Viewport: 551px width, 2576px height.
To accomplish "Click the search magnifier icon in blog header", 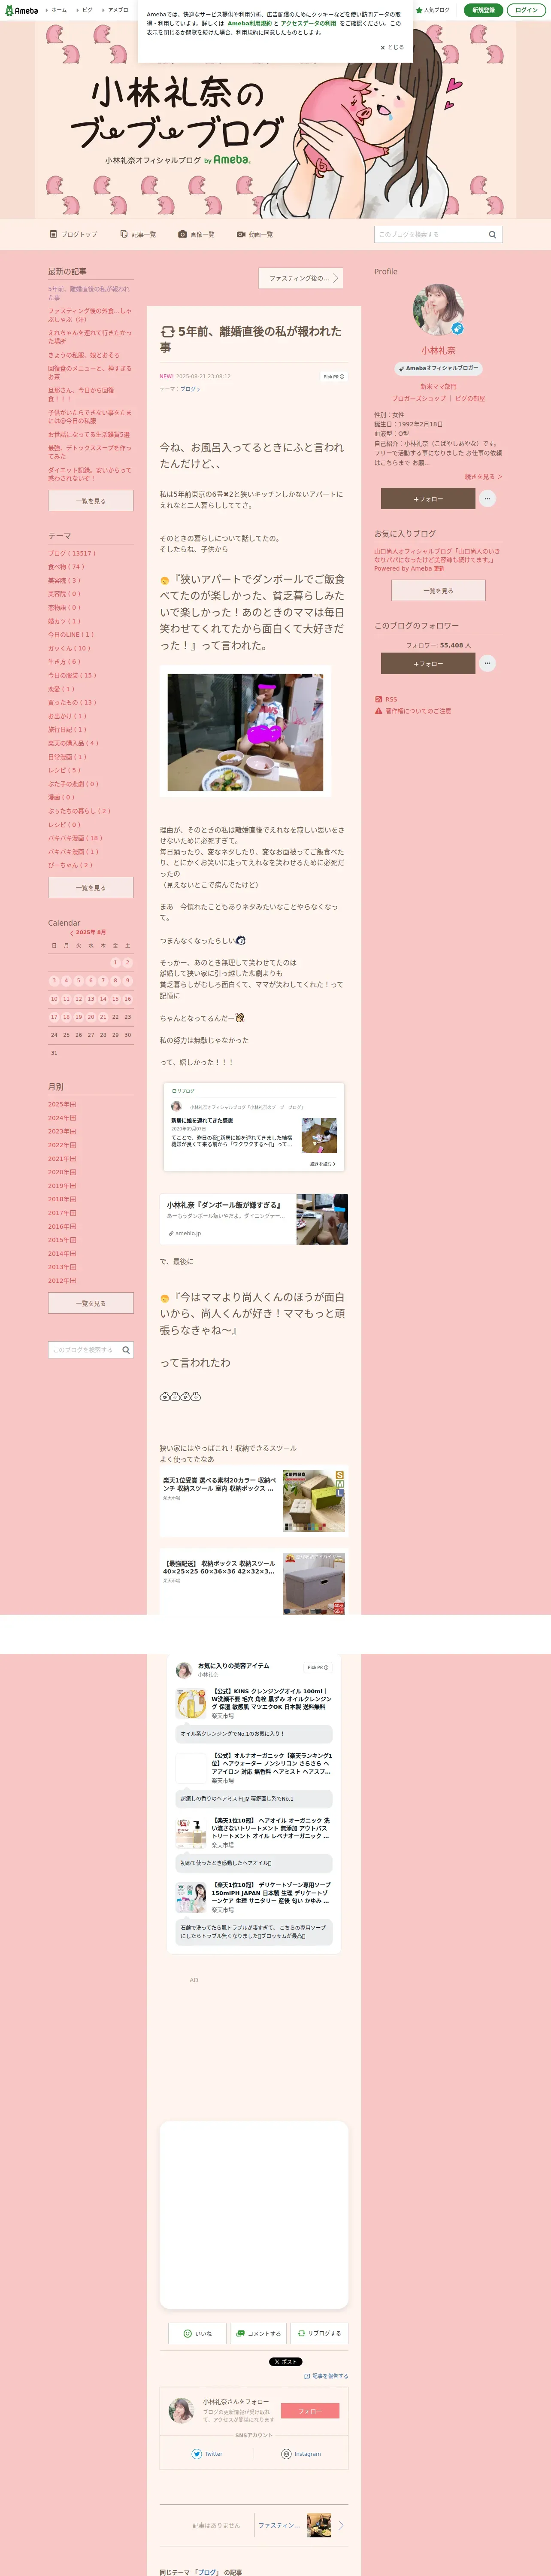I will pyautogui.click(x=492, y=234).
